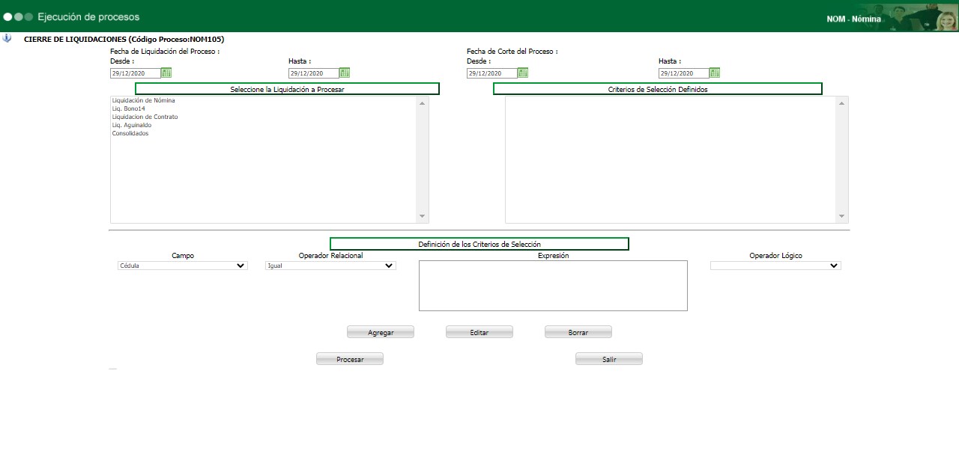Click the Agregar button
The height and width of the screenshot is (472, 959).
[381, 332]
